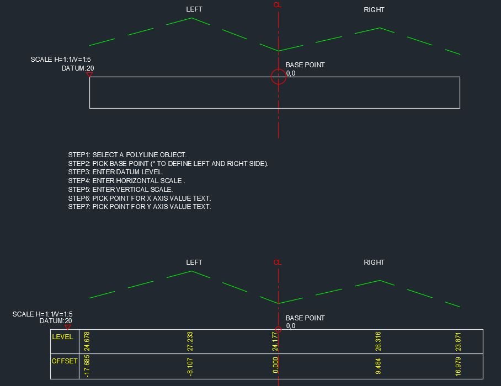Select the green polyline peak above LEFT label
501x386 pixels.
point(192,18)
